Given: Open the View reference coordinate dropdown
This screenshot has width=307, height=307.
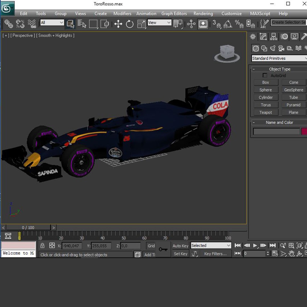Looking at the screenshot, I should point(159,22).
